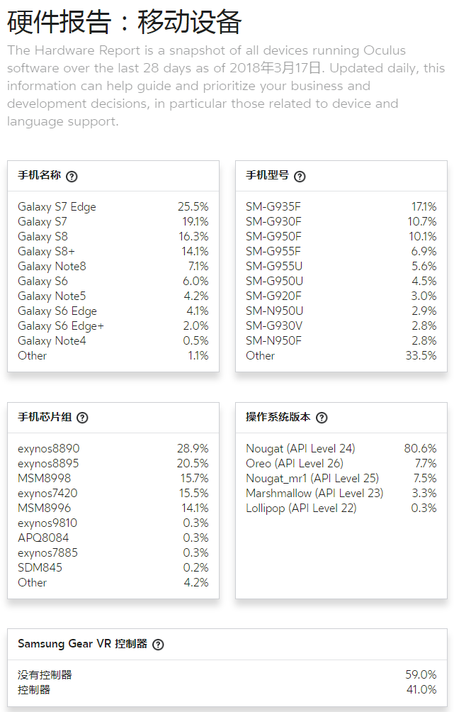Show help for Samsung Gear VR 控制器
Viewport: 454px width, 712px height.
[x=158, y=645]
